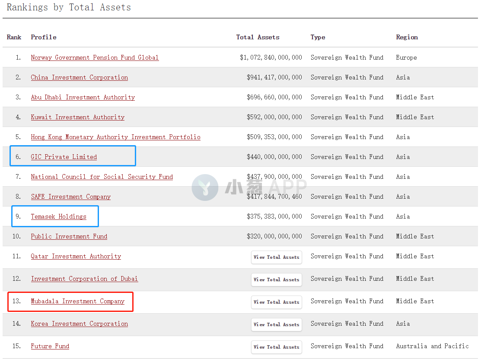Viewport: 481px width, 359px height.
Task: Select the $437,900,000,000 asset figure
Action: point(274,177)
